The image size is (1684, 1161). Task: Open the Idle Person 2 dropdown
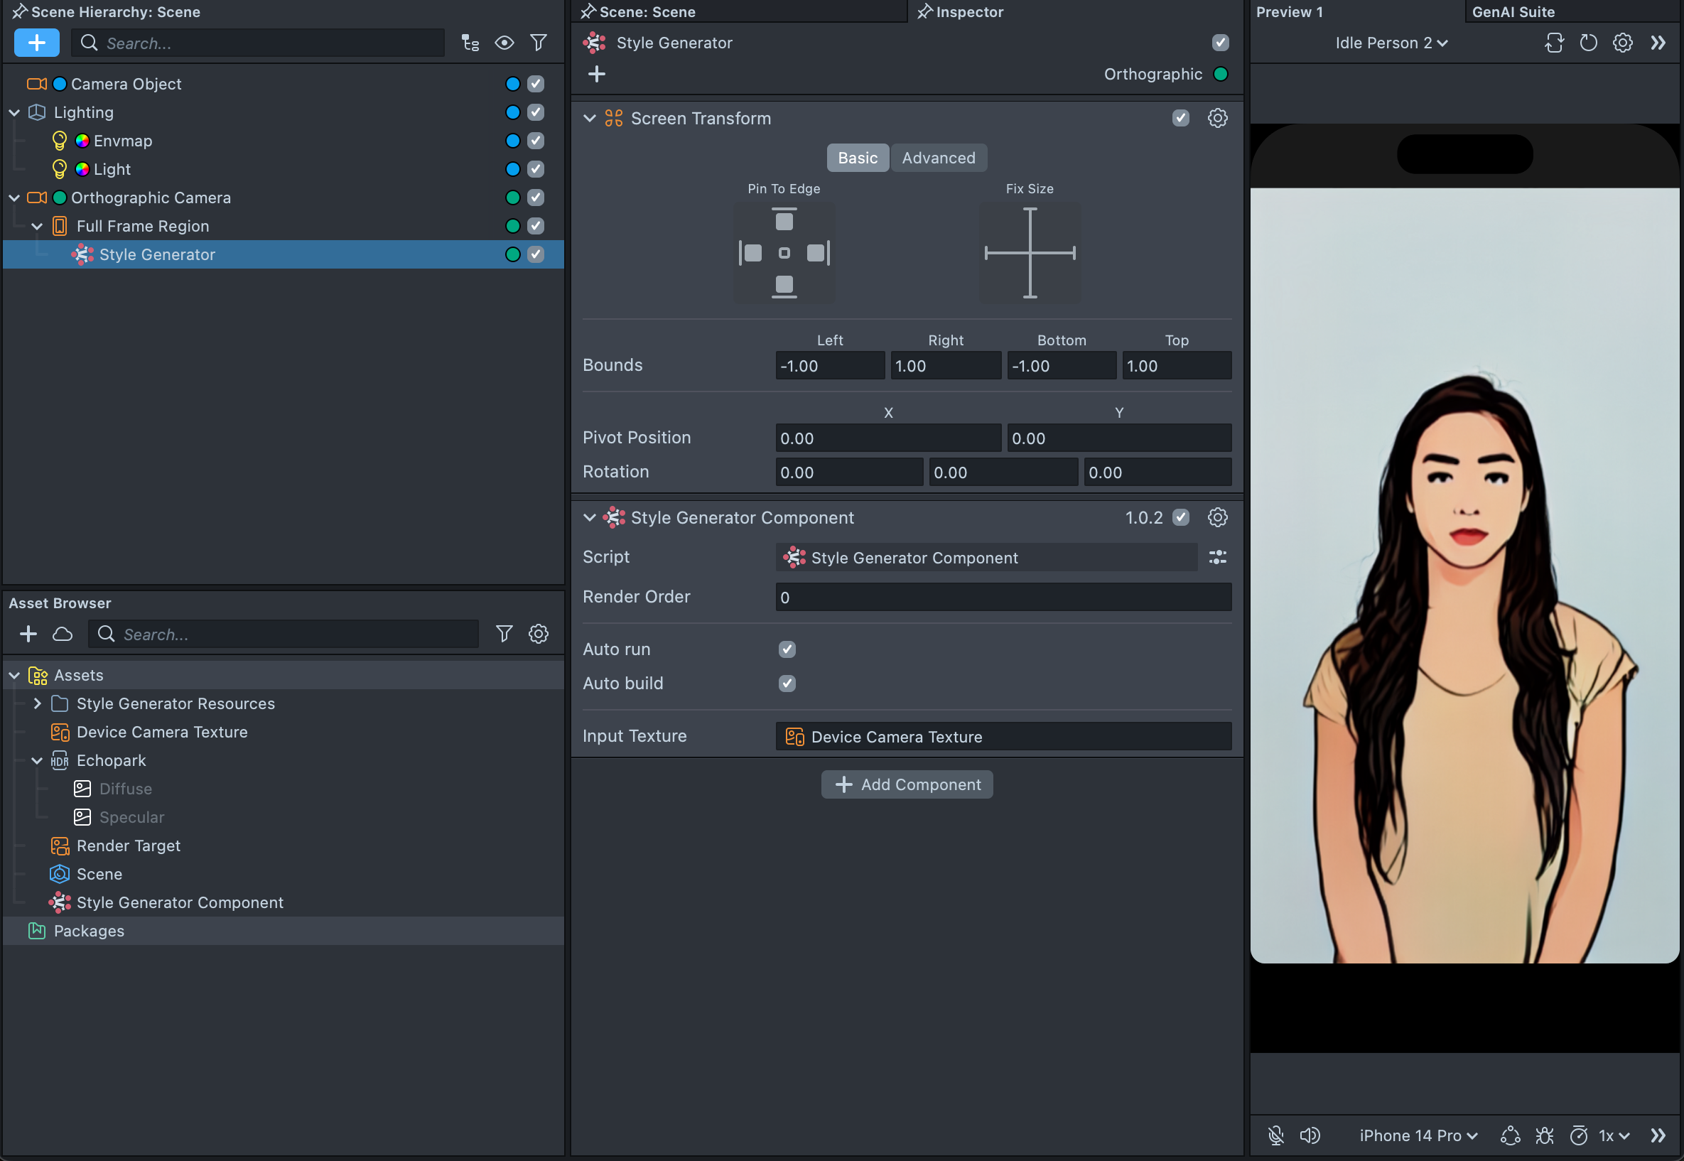tap(1391, 43)
